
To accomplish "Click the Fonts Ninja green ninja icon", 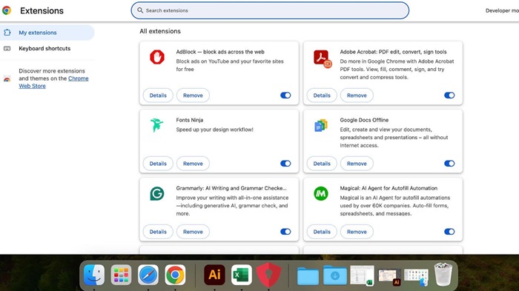I will coord(156,125).
